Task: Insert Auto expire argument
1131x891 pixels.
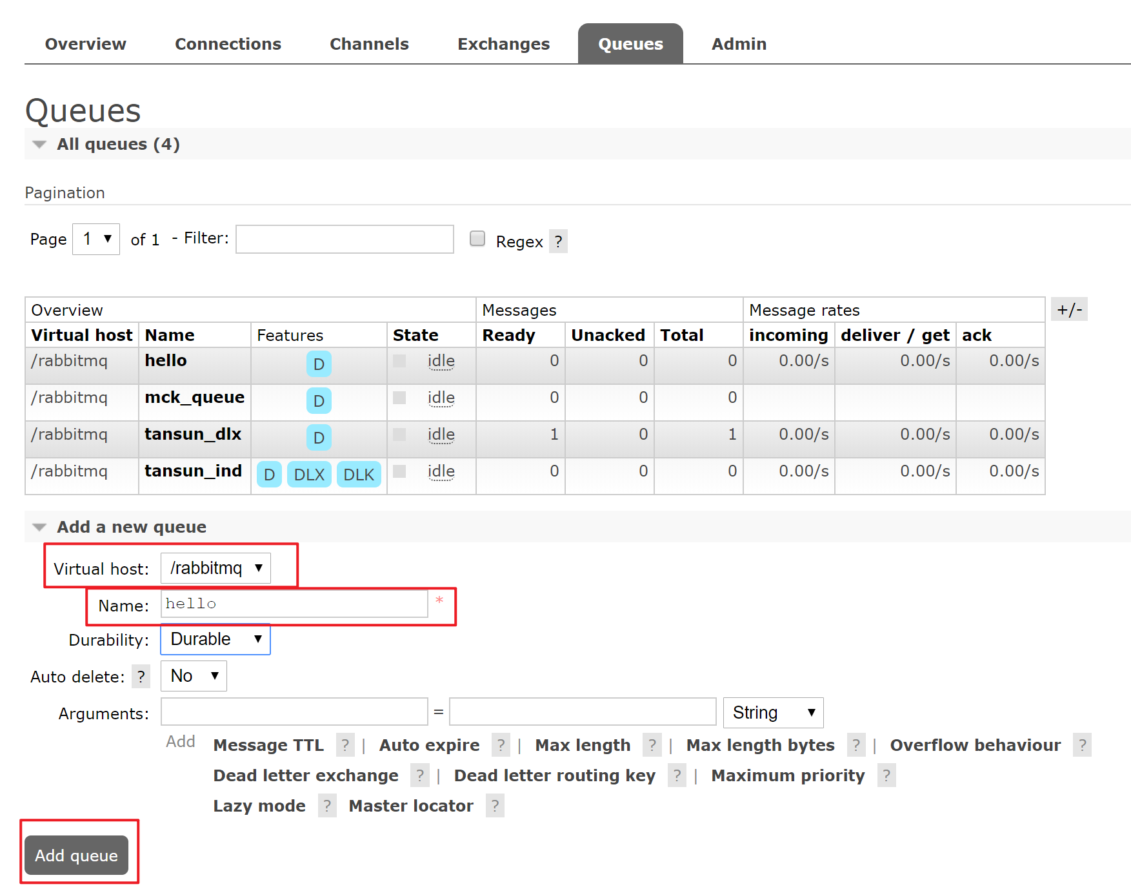Action: pos(430,745)
